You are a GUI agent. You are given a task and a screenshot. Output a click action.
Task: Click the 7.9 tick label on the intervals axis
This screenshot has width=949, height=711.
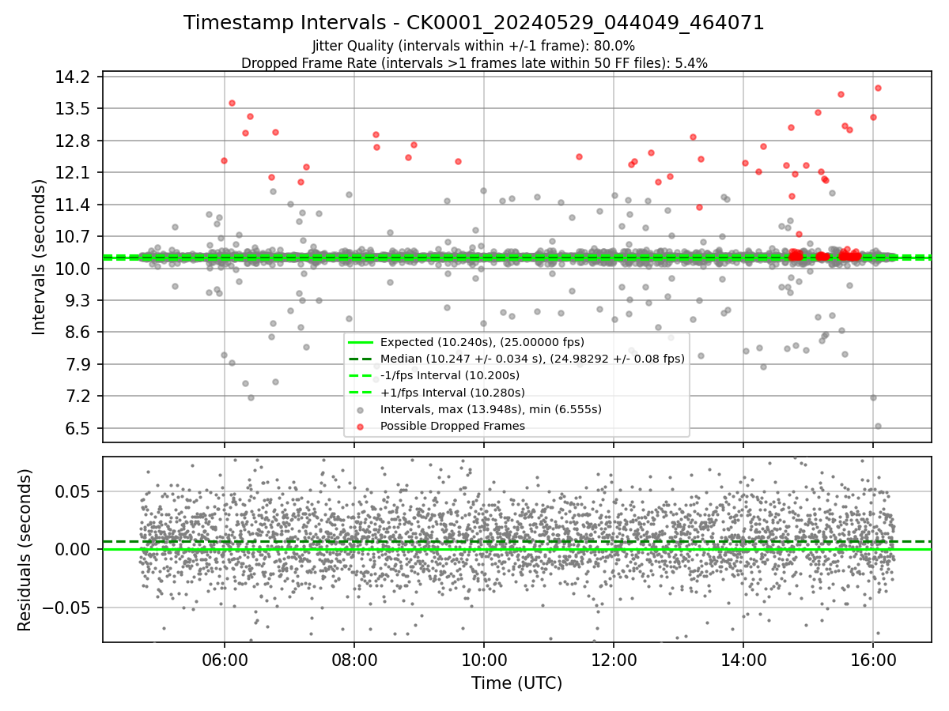pos(80,365)
